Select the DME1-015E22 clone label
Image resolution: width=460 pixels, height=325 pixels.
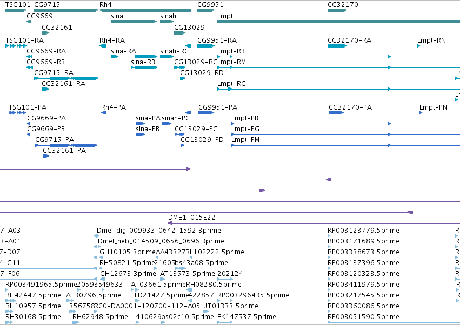(x=191, y=218)
